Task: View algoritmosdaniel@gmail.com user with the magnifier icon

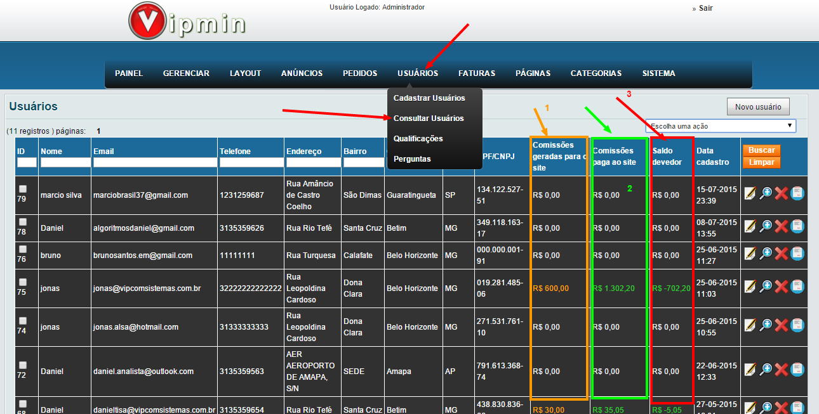Action: pyautogui.click(x=766, y=226)
